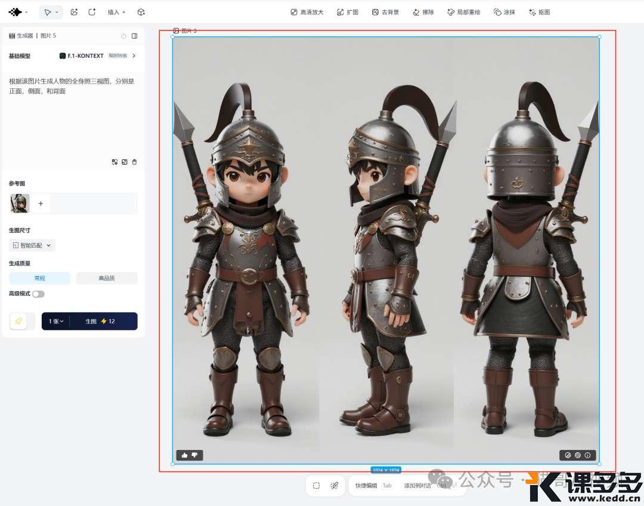Clear the prompt with trash icon
The width and height of the screenshot is (644, 506).
tap(134, 162)
